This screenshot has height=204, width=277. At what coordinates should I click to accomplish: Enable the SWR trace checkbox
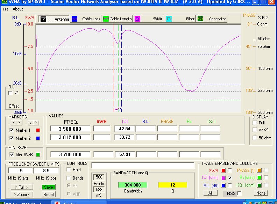coord(230,170)
